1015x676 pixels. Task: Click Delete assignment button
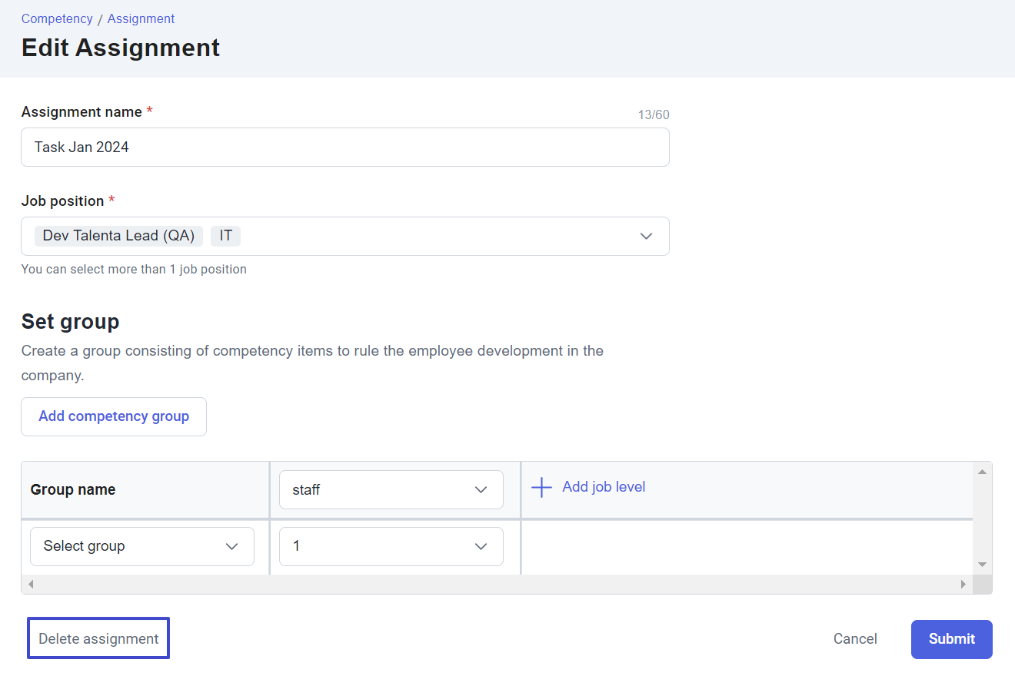[x=98, y=638]
